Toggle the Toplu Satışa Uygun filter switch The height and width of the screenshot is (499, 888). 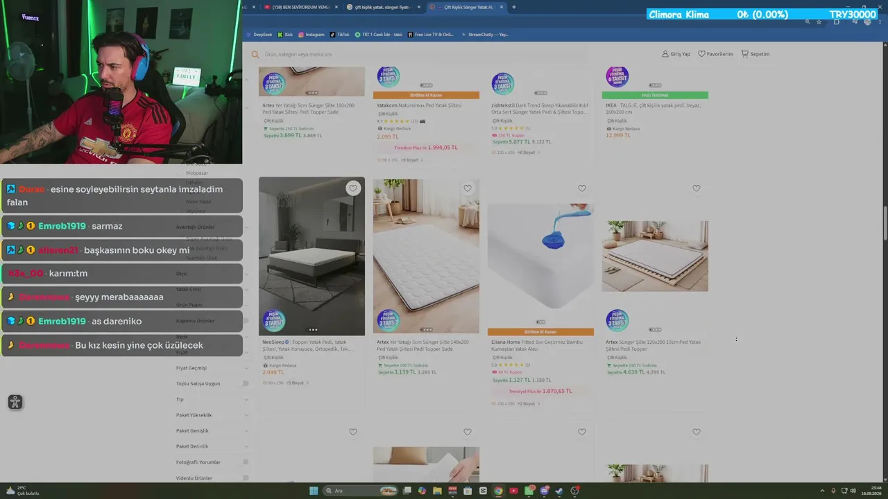(x=244, y=383)
